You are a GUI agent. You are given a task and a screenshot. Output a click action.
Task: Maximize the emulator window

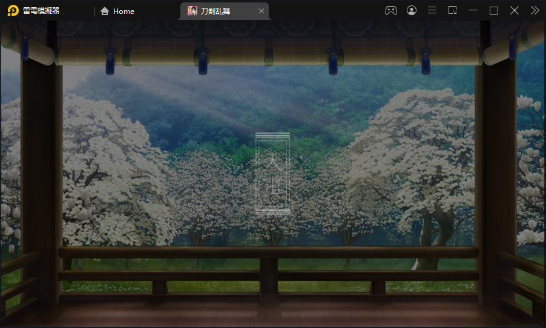494,10
